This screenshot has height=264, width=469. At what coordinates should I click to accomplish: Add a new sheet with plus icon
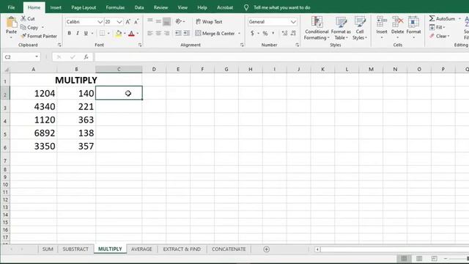tap(267, 249)
